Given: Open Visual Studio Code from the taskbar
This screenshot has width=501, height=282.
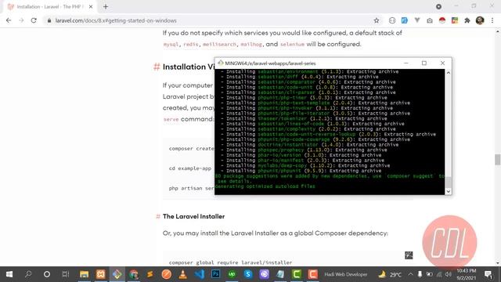Looking at the screenshot, I should [200, 274].
